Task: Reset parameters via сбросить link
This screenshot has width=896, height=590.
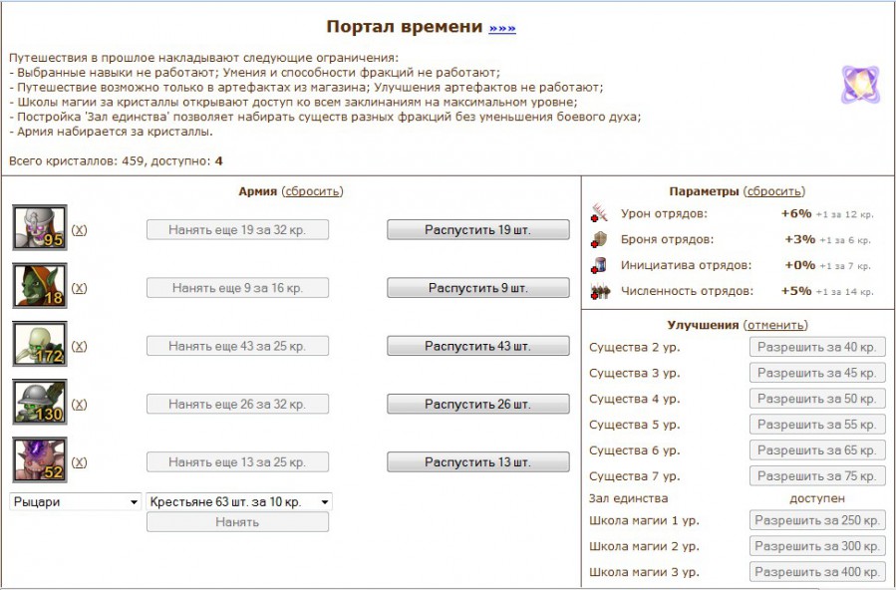Action: point(774,191)
